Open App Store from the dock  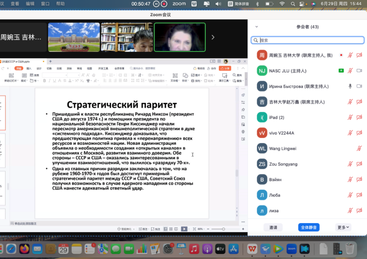pos(233,248)
